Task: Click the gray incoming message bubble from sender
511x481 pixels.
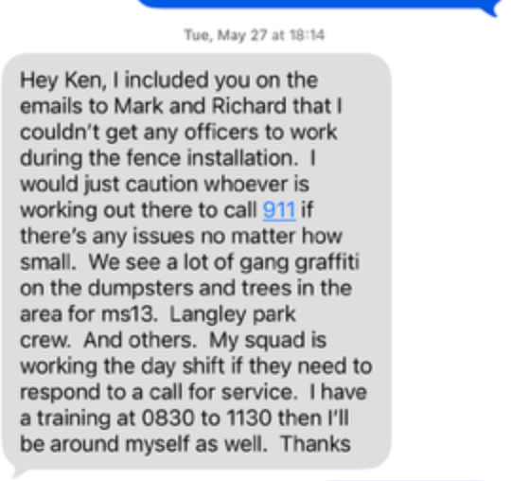Action: pos(197,261)
